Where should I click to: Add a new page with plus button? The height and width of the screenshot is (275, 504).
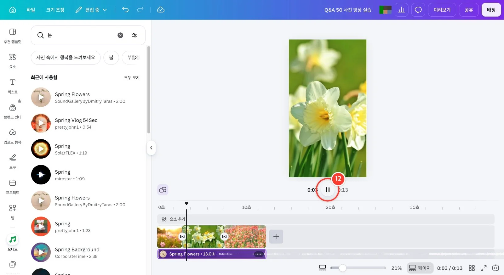(x=276, y=237)
